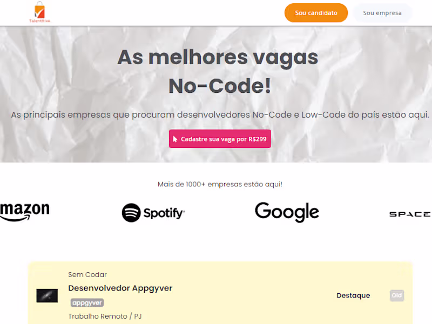This screenshot has height=324, width=432.
Task: Click the SpaceX logo
Action: click(x=410, y=214)
